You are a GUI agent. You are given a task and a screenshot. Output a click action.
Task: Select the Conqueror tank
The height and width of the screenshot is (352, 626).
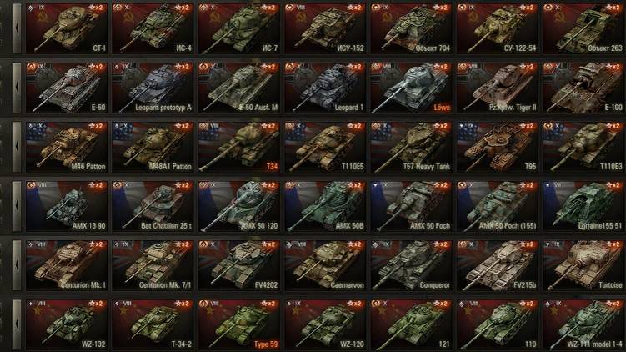click(x=411, y=265)
